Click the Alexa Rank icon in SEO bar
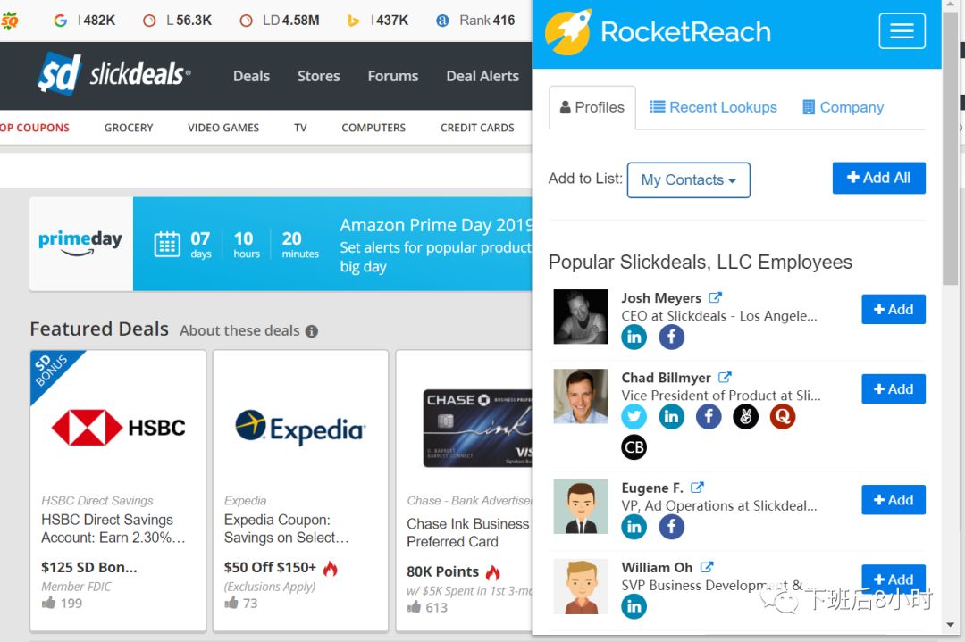 [442, 21]
